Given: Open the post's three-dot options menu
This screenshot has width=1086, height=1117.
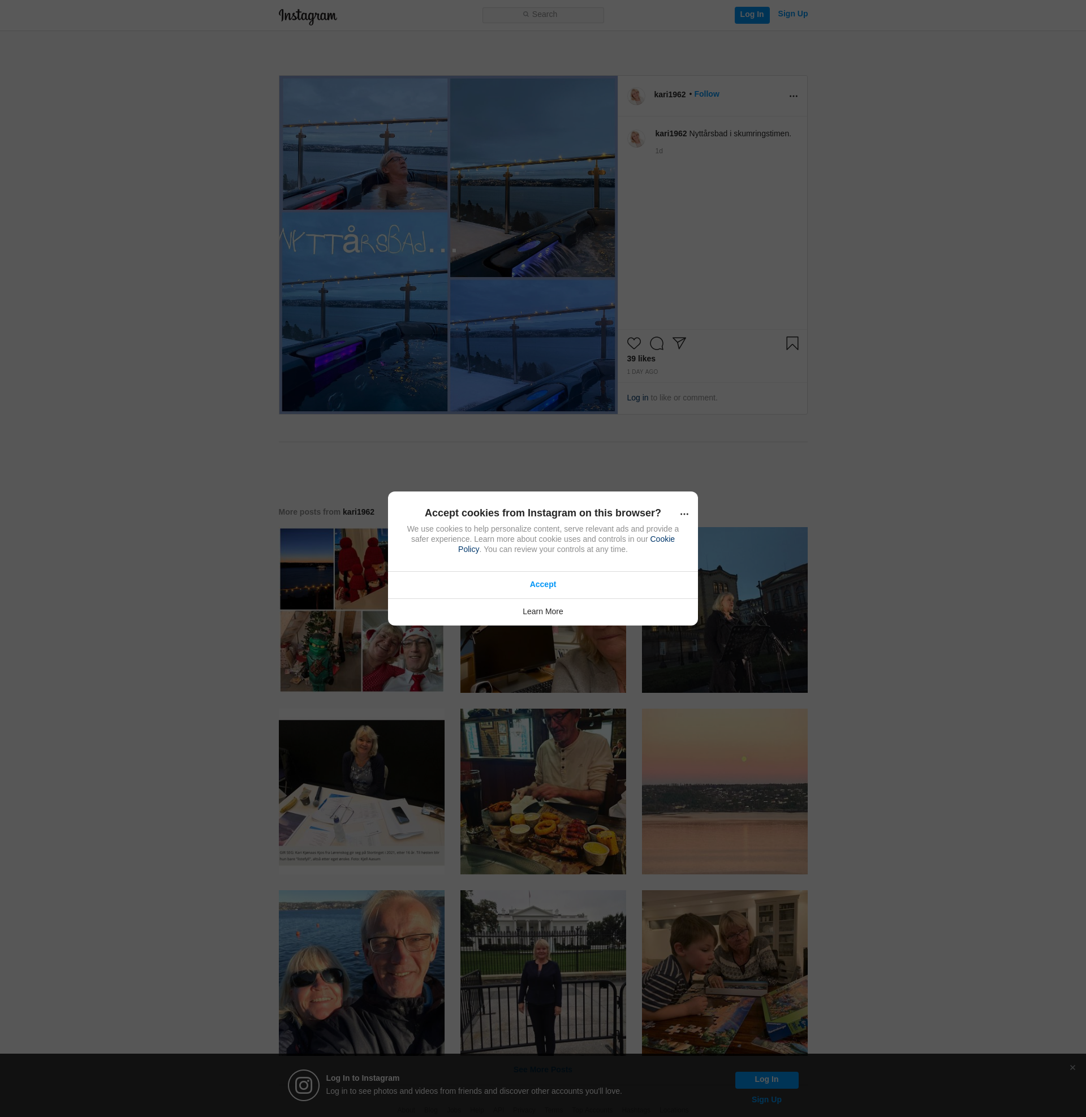Looking at the screenshot, I should (793, 96).
